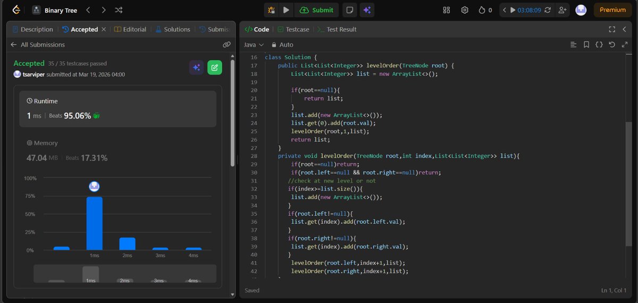Viewport: 638px width, 303px height.
Task: Select the Runtime stats card
Action: [118, 109]
